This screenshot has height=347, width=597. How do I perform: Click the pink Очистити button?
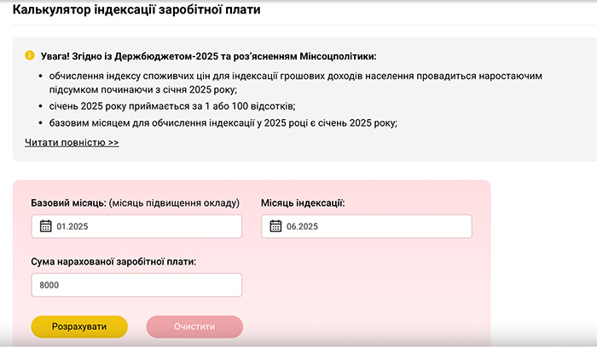point(194,327)
